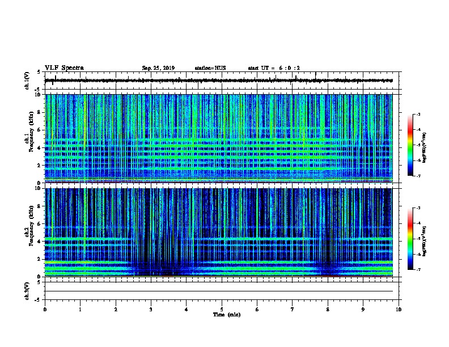
Task: Click the ch.1 voltage waveform trace
Action: (219, 81)
